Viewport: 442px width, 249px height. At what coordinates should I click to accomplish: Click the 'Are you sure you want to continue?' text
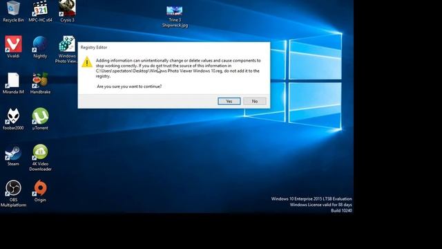pos(129,86)
